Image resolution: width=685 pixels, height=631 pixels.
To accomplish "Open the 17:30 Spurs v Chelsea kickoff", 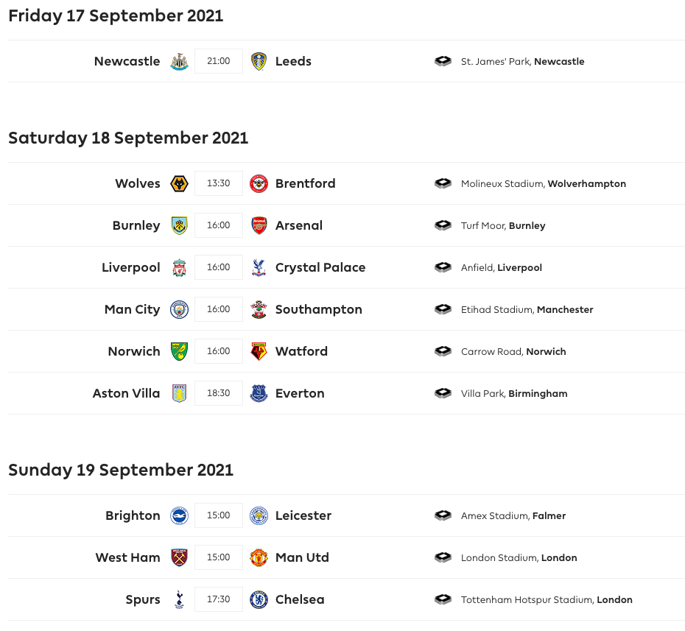I will coord(219,599).
